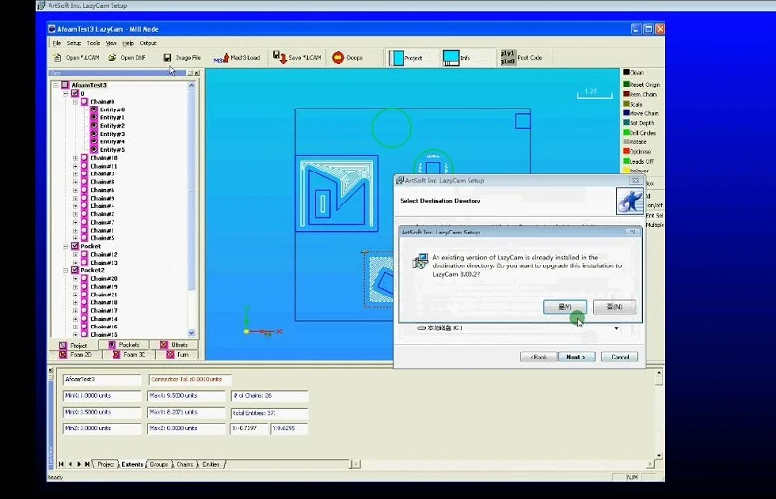Image resolution: width=776 pixels, height=499 pixels.
Task: Toggle the layer 0 checkbox
Action: tap(75, 93)
